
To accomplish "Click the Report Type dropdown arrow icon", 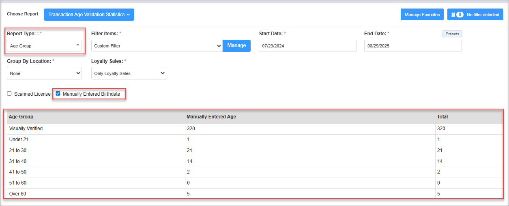I will click(x=77, y=45).
